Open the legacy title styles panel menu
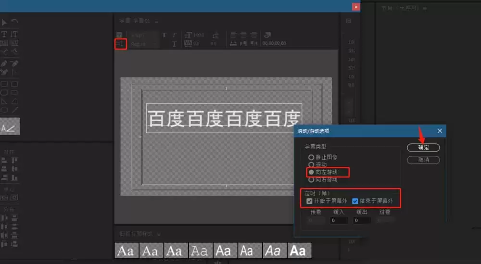481x264 pixels. [159, 234]
